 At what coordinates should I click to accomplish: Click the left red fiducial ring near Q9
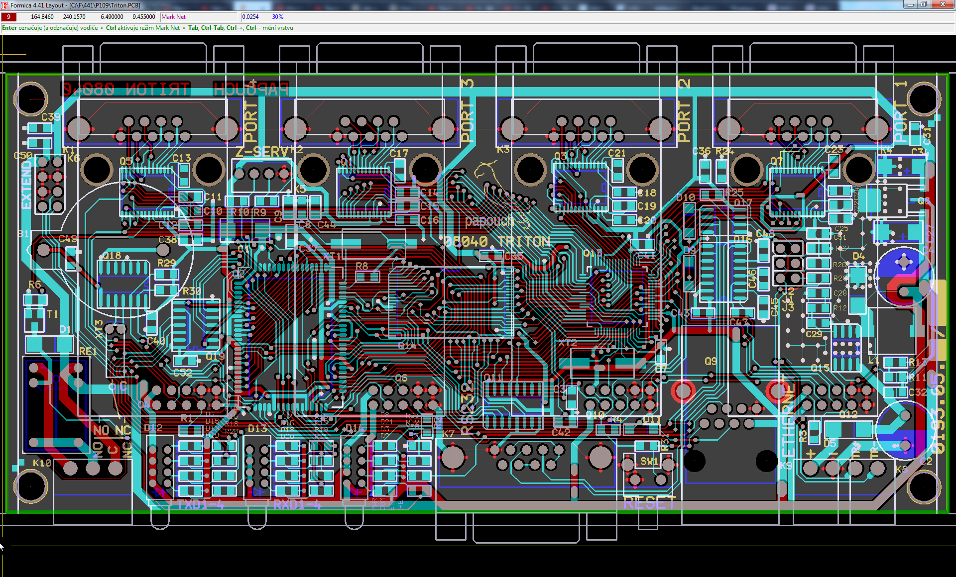(x=683, y=391)
